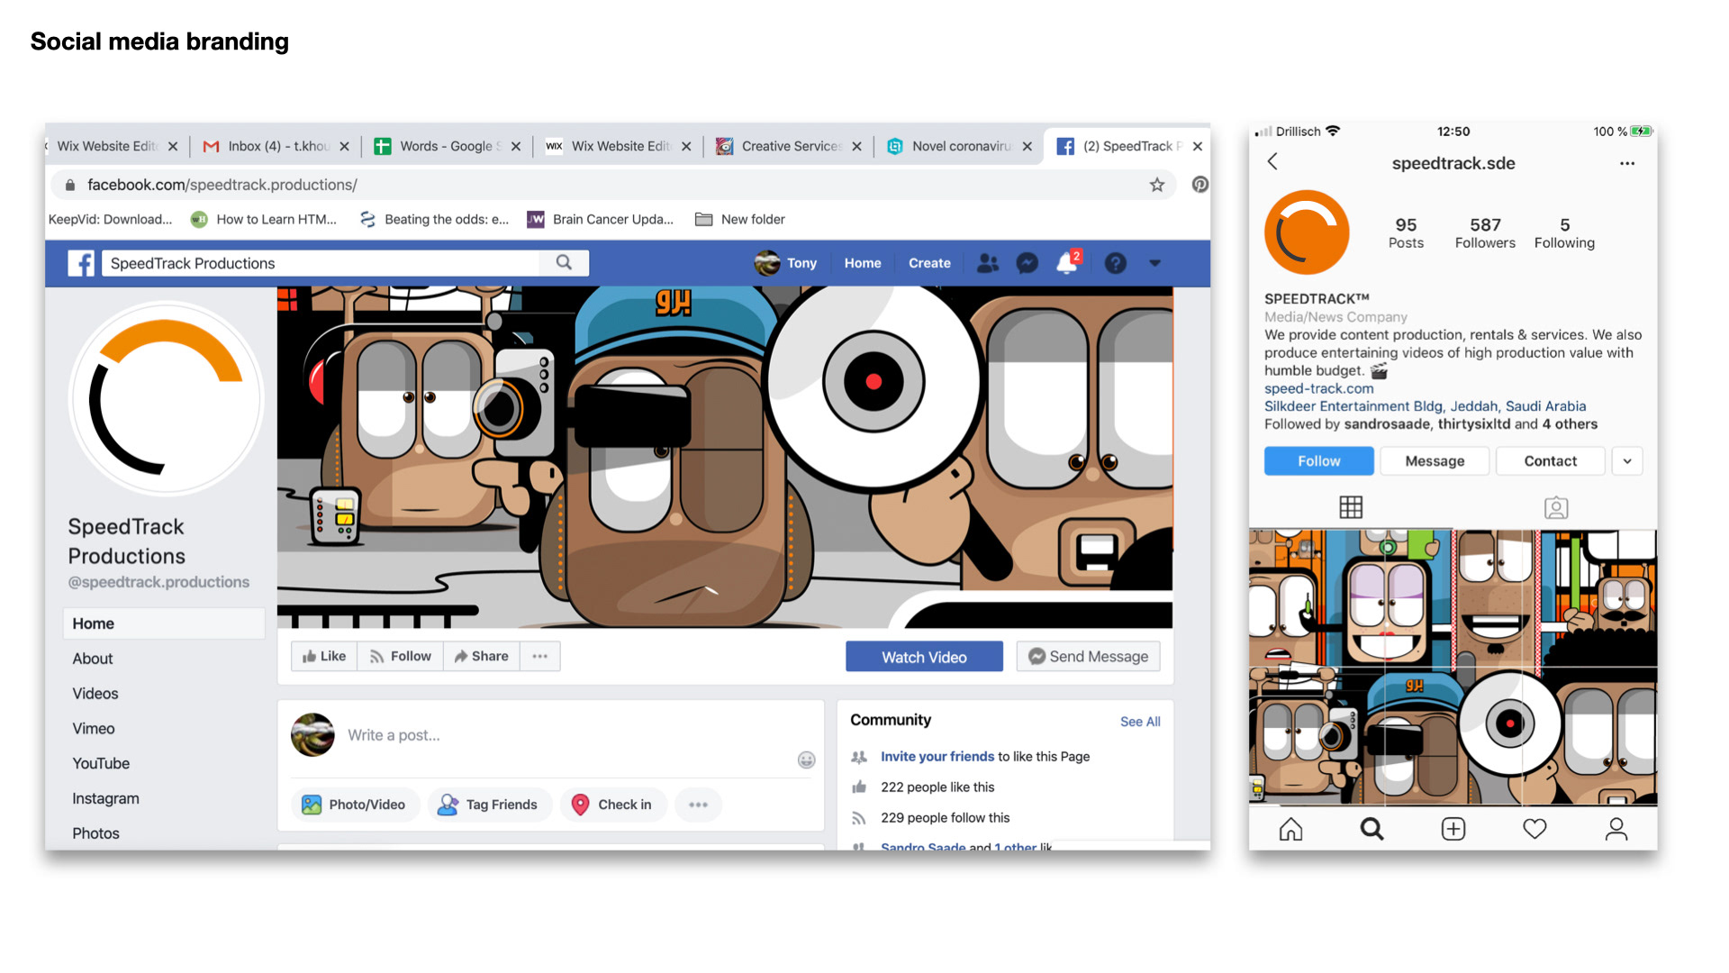Like the SpeedTrack Productions page
This screenshot has width=1729, height=973.
click(x=324, y=657)
